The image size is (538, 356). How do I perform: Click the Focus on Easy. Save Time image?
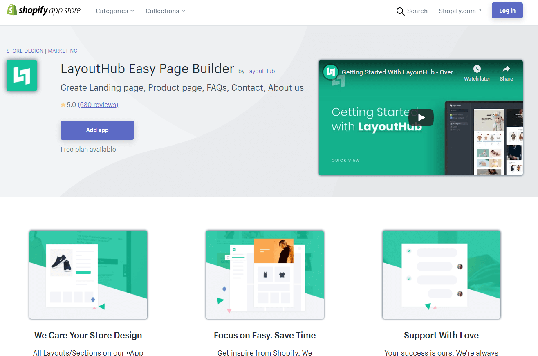[265, 274]
